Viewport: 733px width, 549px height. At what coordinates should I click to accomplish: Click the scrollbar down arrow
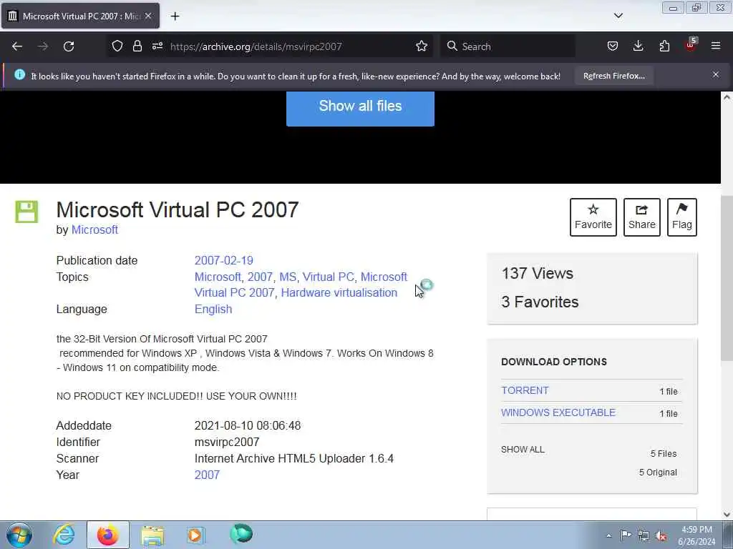(727, 515)
